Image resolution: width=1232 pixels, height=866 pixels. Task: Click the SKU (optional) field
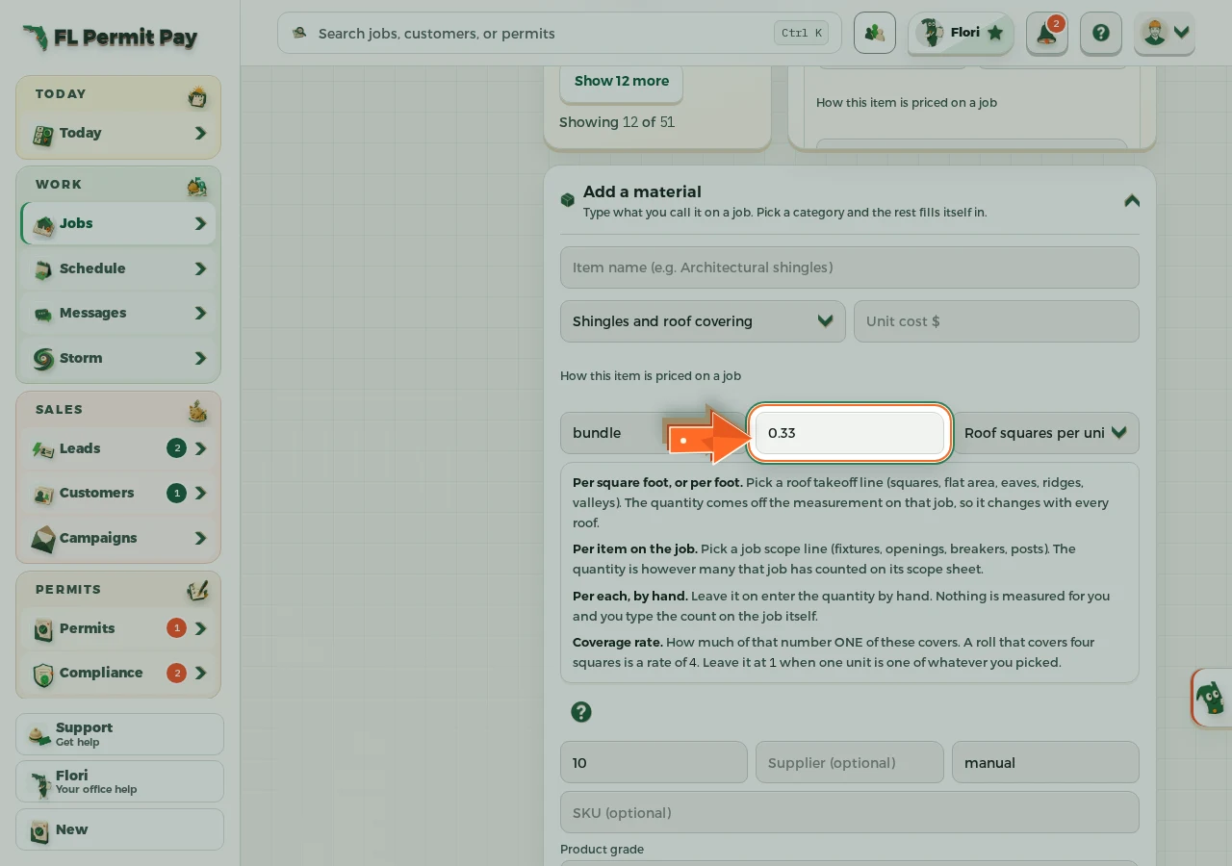pyautogui.click(x=849, y=812)
